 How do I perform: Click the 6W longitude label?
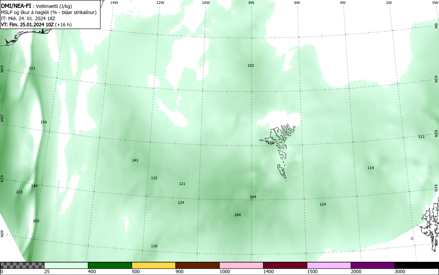pos(297,3)
